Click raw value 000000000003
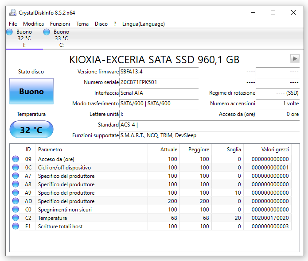 [x=270, y=226]
